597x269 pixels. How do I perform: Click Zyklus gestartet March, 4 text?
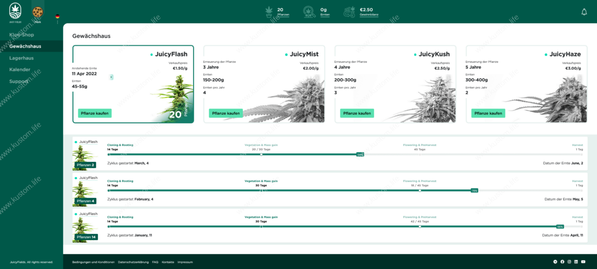point(128,163)
